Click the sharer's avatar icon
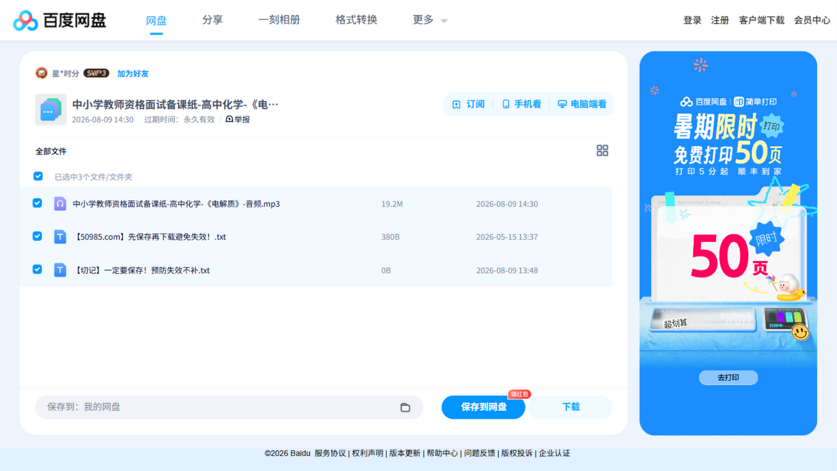837x471 pixels. [x=41, y=73]
